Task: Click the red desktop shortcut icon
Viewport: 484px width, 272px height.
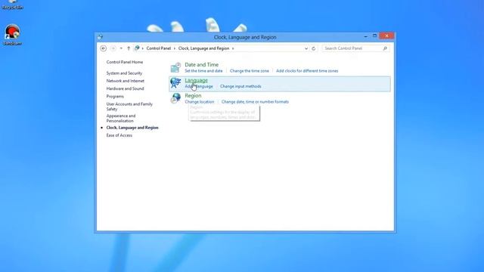Action: click(12, 35)
